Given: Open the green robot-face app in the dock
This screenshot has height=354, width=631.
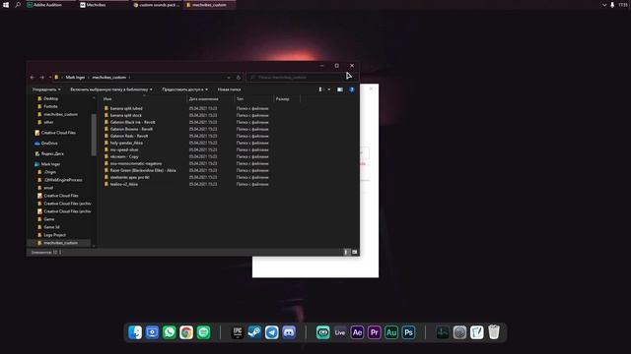Looking at the screenshot, I should [322, 332].
